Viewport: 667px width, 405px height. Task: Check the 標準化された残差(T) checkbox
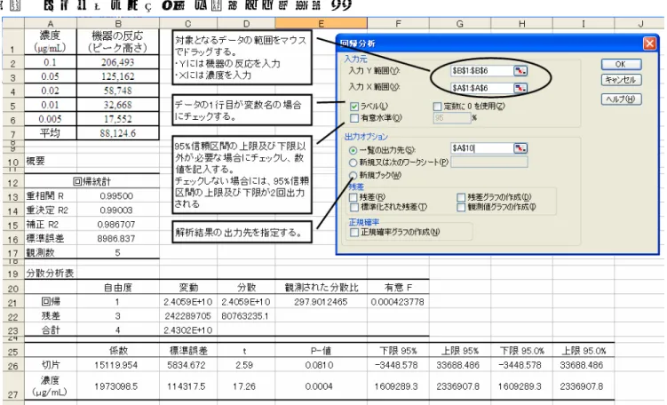pyautogui.click(x=353, y=207)
